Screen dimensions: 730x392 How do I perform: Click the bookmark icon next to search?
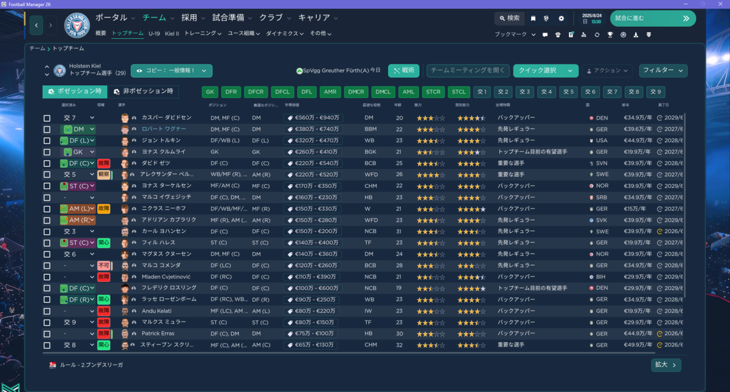click(x=534, y=18)
